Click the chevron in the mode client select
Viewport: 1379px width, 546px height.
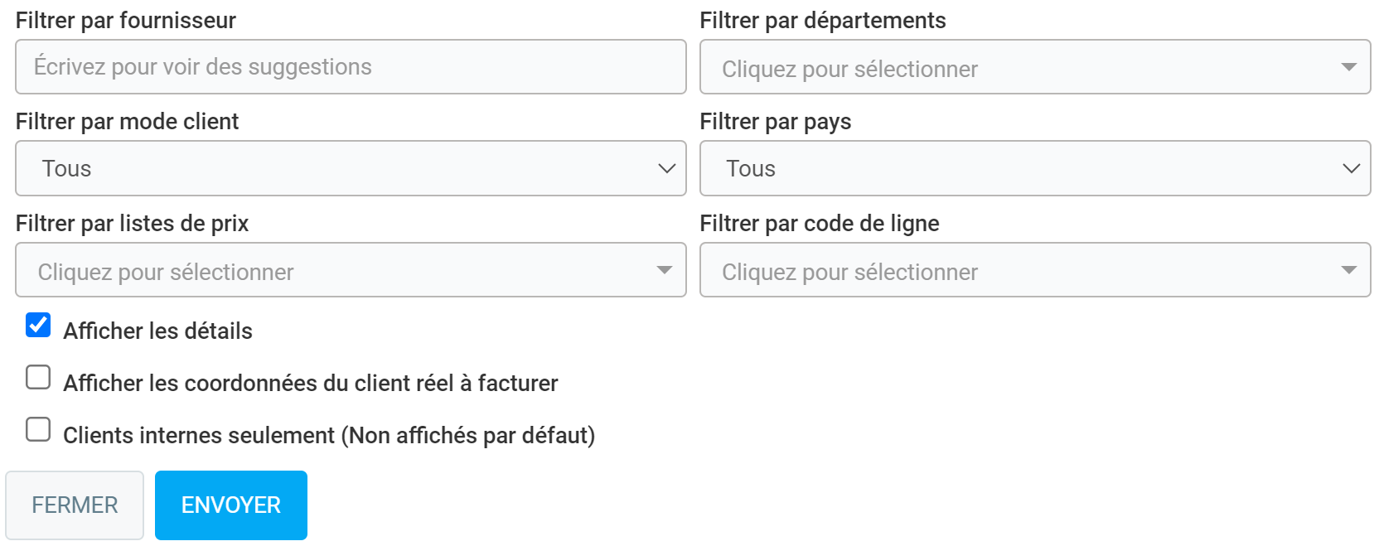[x=666, y=168]
